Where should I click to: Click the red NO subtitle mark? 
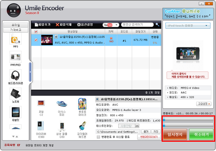tap(111, 40)
